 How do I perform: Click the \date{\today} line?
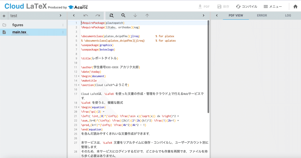(91, 72)
